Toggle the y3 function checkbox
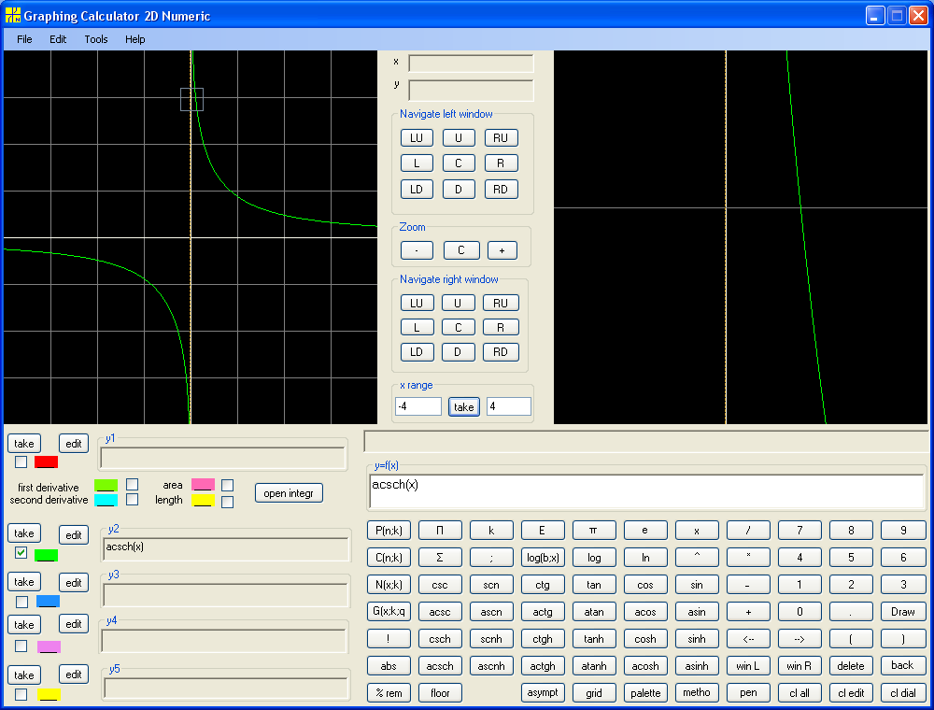 pos(22,602)
